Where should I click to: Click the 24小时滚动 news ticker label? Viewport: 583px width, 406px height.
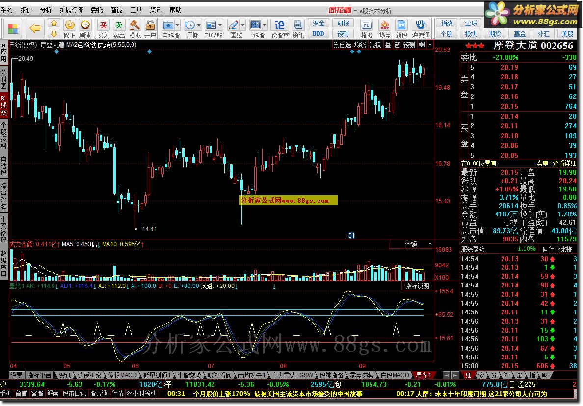click(x=141, y=393)
